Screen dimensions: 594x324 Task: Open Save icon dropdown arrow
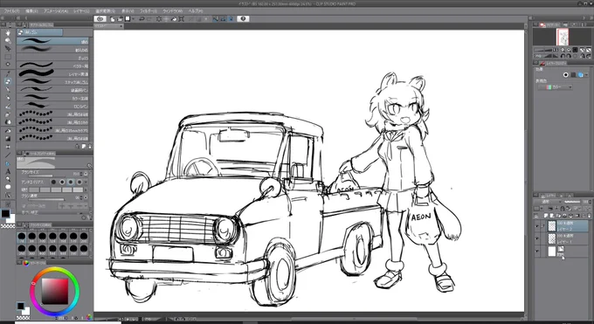coord(133,18)
